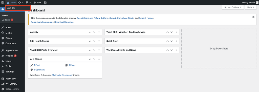Click Begin installing plugins link
This screenshot has height=92, width=259.
tap(42, 22)
